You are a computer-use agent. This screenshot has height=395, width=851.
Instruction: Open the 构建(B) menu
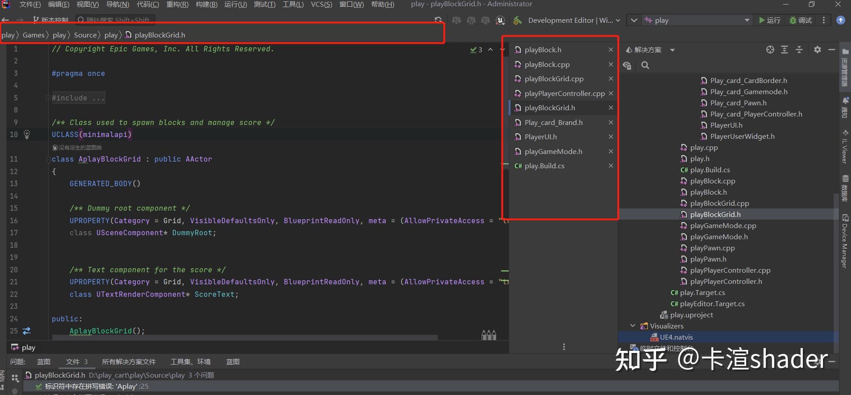pyautogui.click(x=207, y=4)
